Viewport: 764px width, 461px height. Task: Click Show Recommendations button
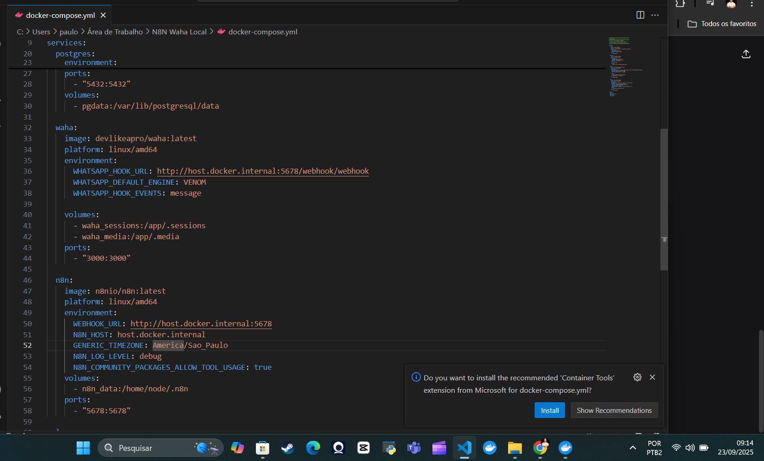coord(614,410)
